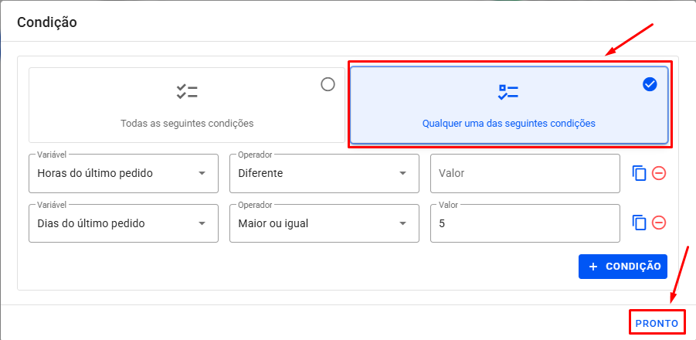Click the plus sign on the 'CONDIÇÃO' button
This screenshot has height=340, width=696.
[593, 267]
